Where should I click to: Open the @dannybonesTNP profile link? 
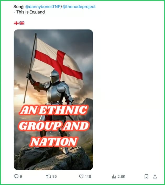[43, 7]
